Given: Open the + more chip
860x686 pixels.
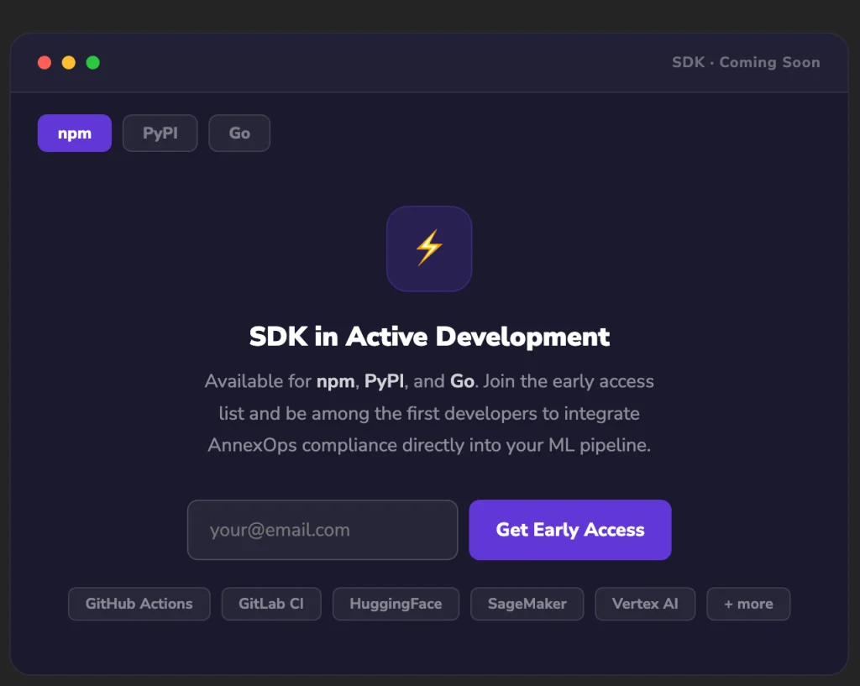Looking at the screenshot, I should click(x=748, y=604).
